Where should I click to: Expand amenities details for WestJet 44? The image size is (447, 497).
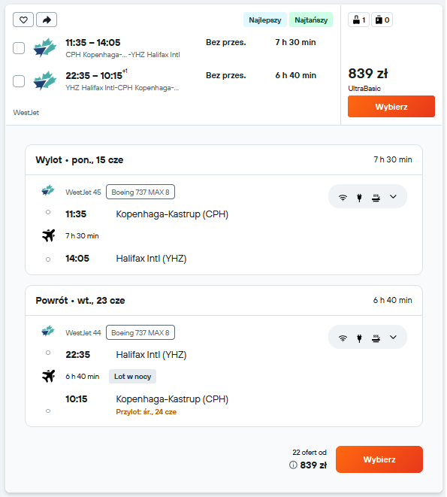click(x=393, y=338)
